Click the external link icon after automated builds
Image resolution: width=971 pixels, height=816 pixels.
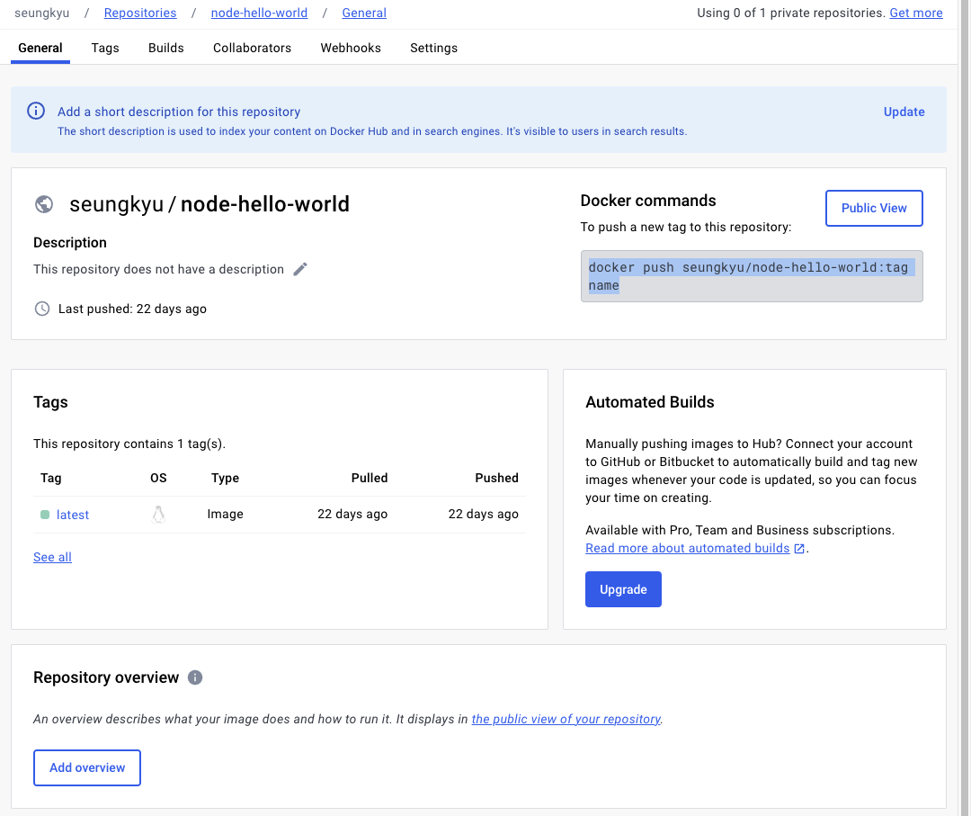pos(799,548)
